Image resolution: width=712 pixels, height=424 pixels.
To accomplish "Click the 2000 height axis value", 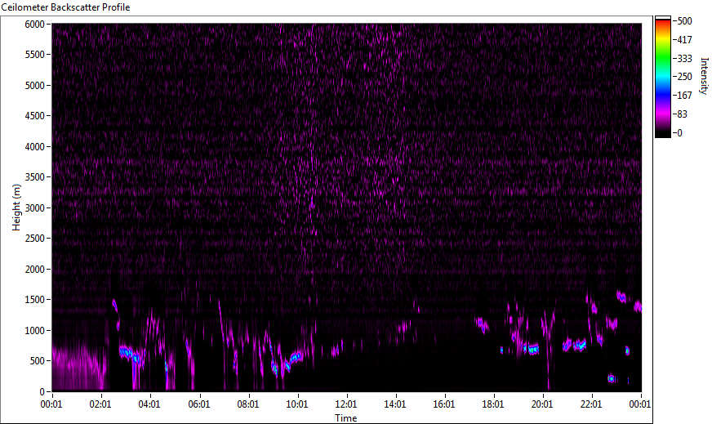I will (35, 270).
